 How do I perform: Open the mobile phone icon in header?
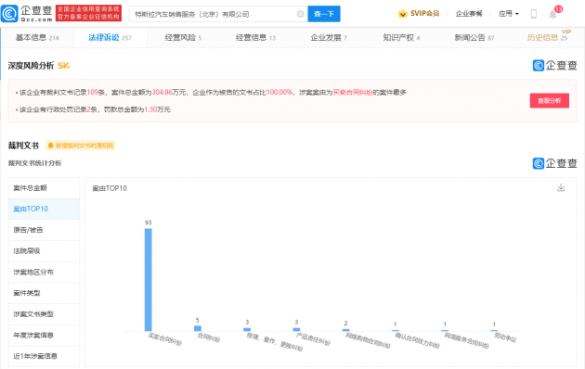(534, 14)
